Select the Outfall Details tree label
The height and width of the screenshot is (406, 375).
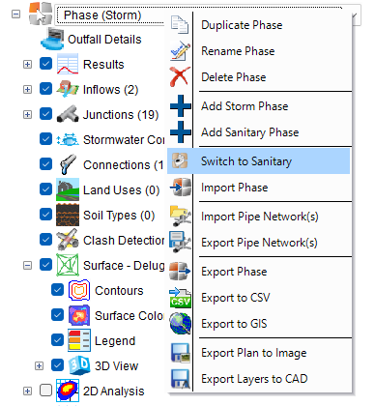(104, 40)
